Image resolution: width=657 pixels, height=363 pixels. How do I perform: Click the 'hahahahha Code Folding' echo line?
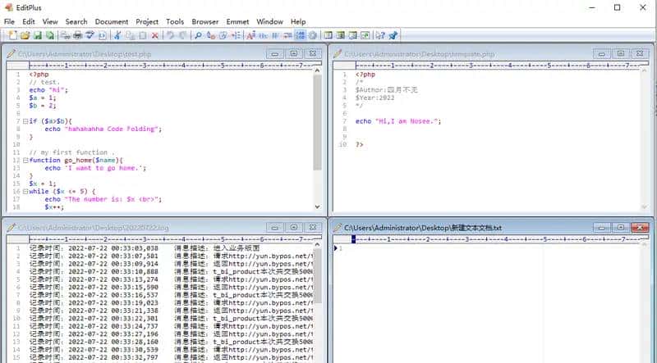coord(103,129)
